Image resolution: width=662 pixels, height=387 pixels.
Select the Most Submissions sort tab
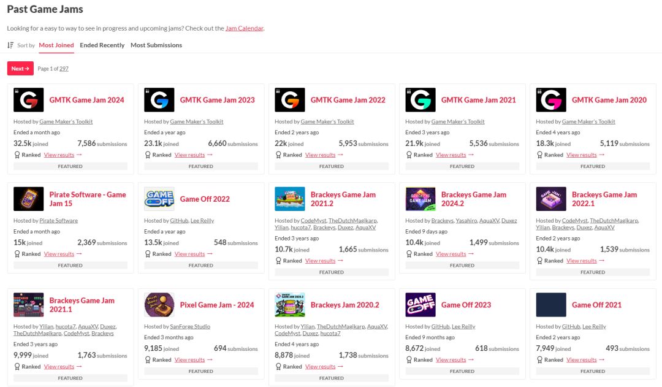(156, 45)
